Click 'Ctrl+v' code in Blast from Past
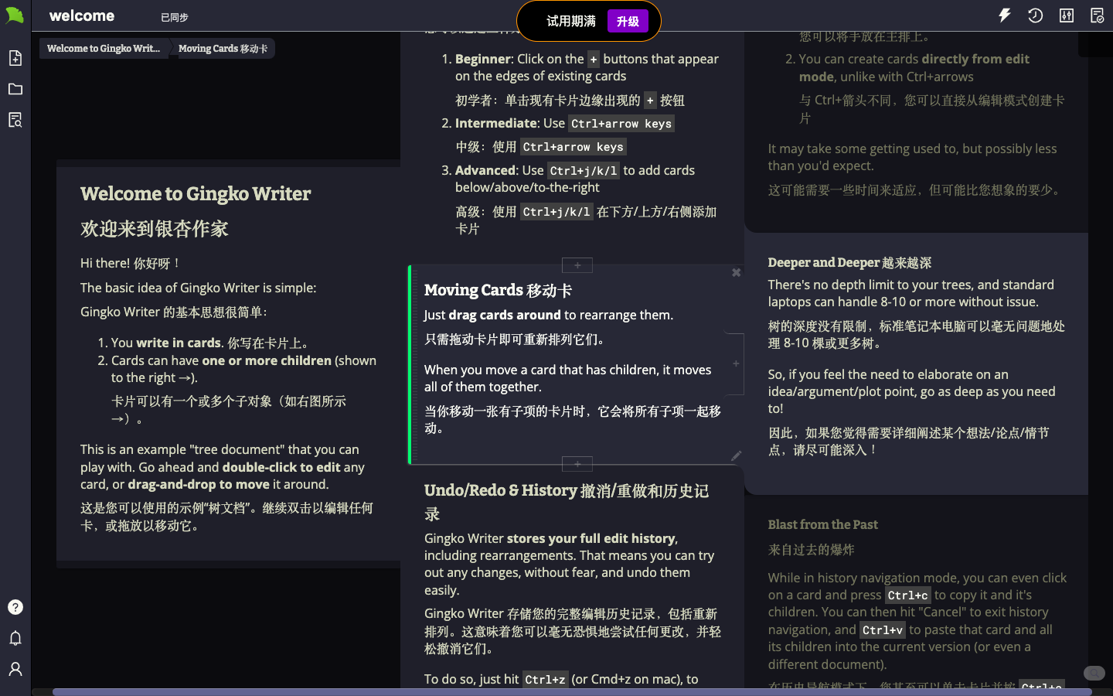 pos(883,630)
